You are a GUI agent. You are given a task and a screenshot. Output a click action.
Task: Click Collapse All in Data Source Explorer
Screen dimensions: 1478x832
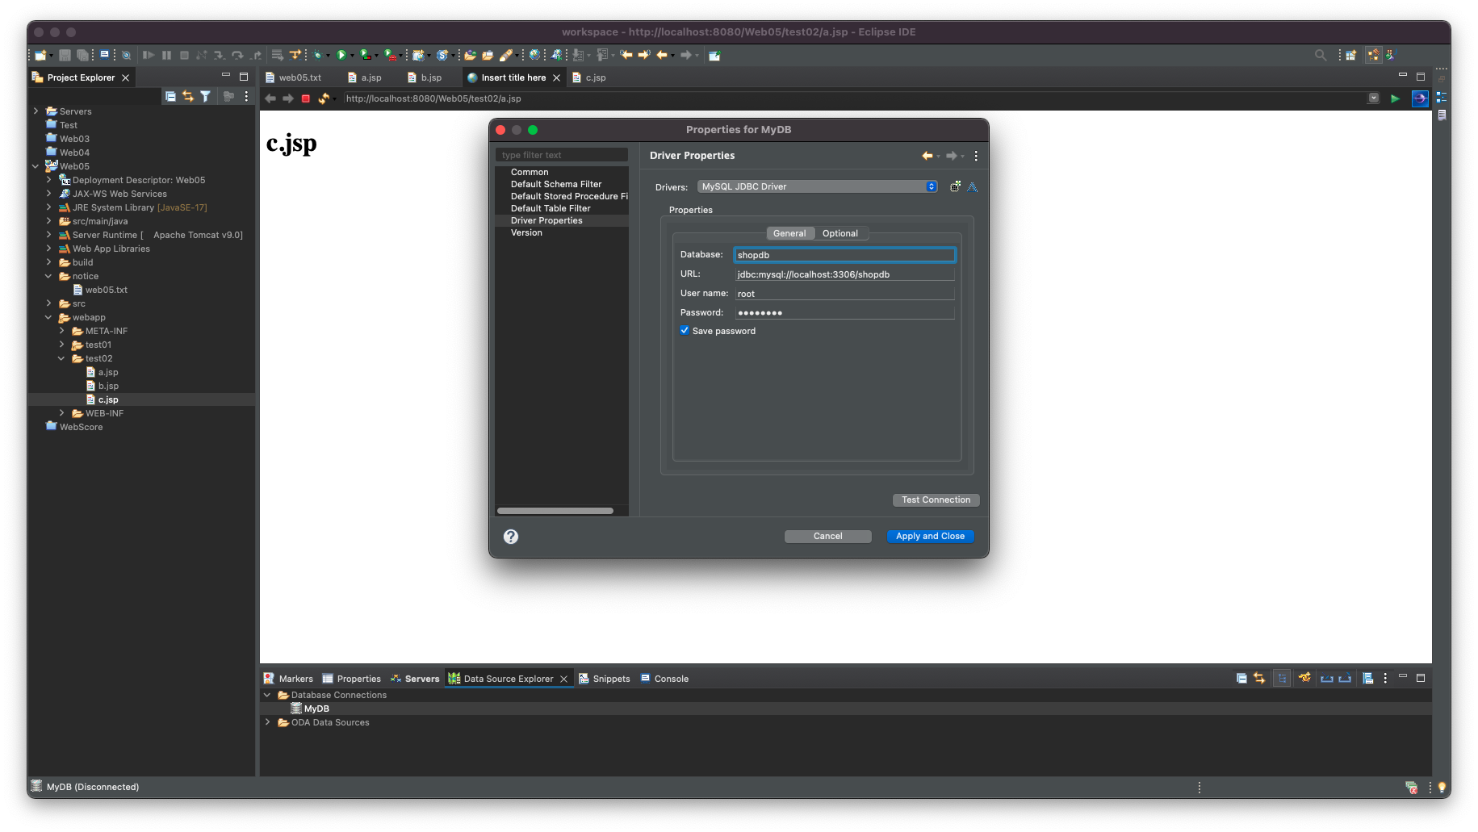tap(1241, 678)
